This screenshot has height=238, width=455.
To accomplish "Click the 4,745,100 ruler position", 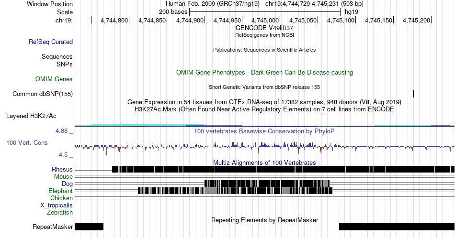I will pos(341,20).
